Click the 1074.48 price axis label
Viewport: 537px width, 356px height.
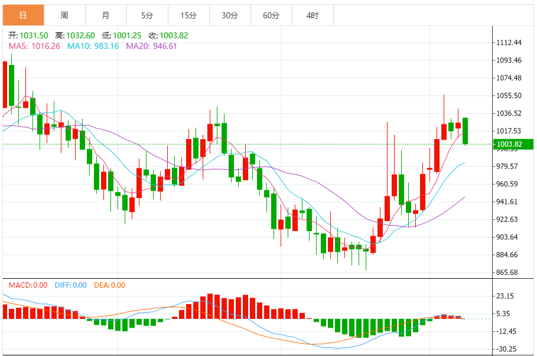(x=509, y=78)
